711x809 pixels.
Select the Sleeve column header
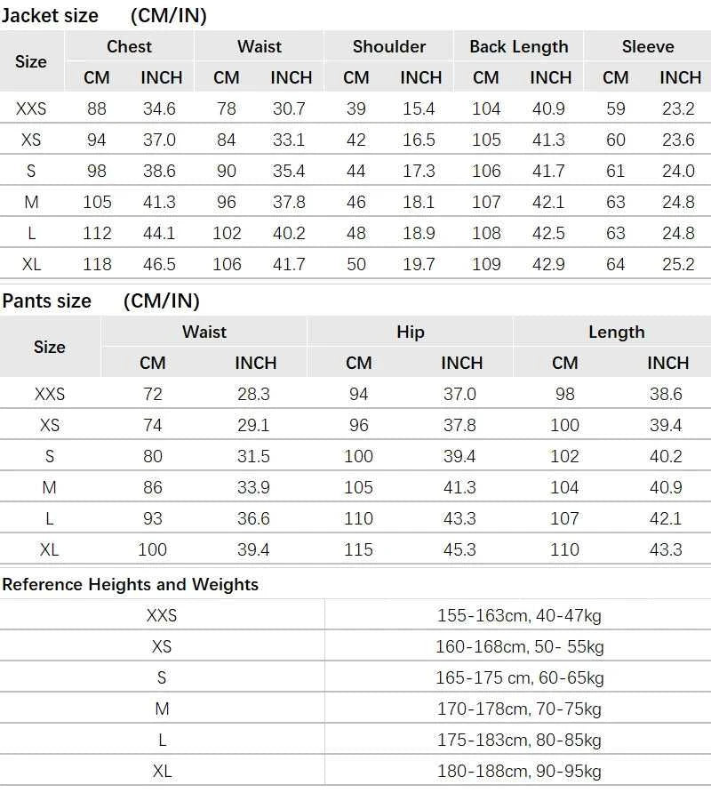[x=648, y=46]
